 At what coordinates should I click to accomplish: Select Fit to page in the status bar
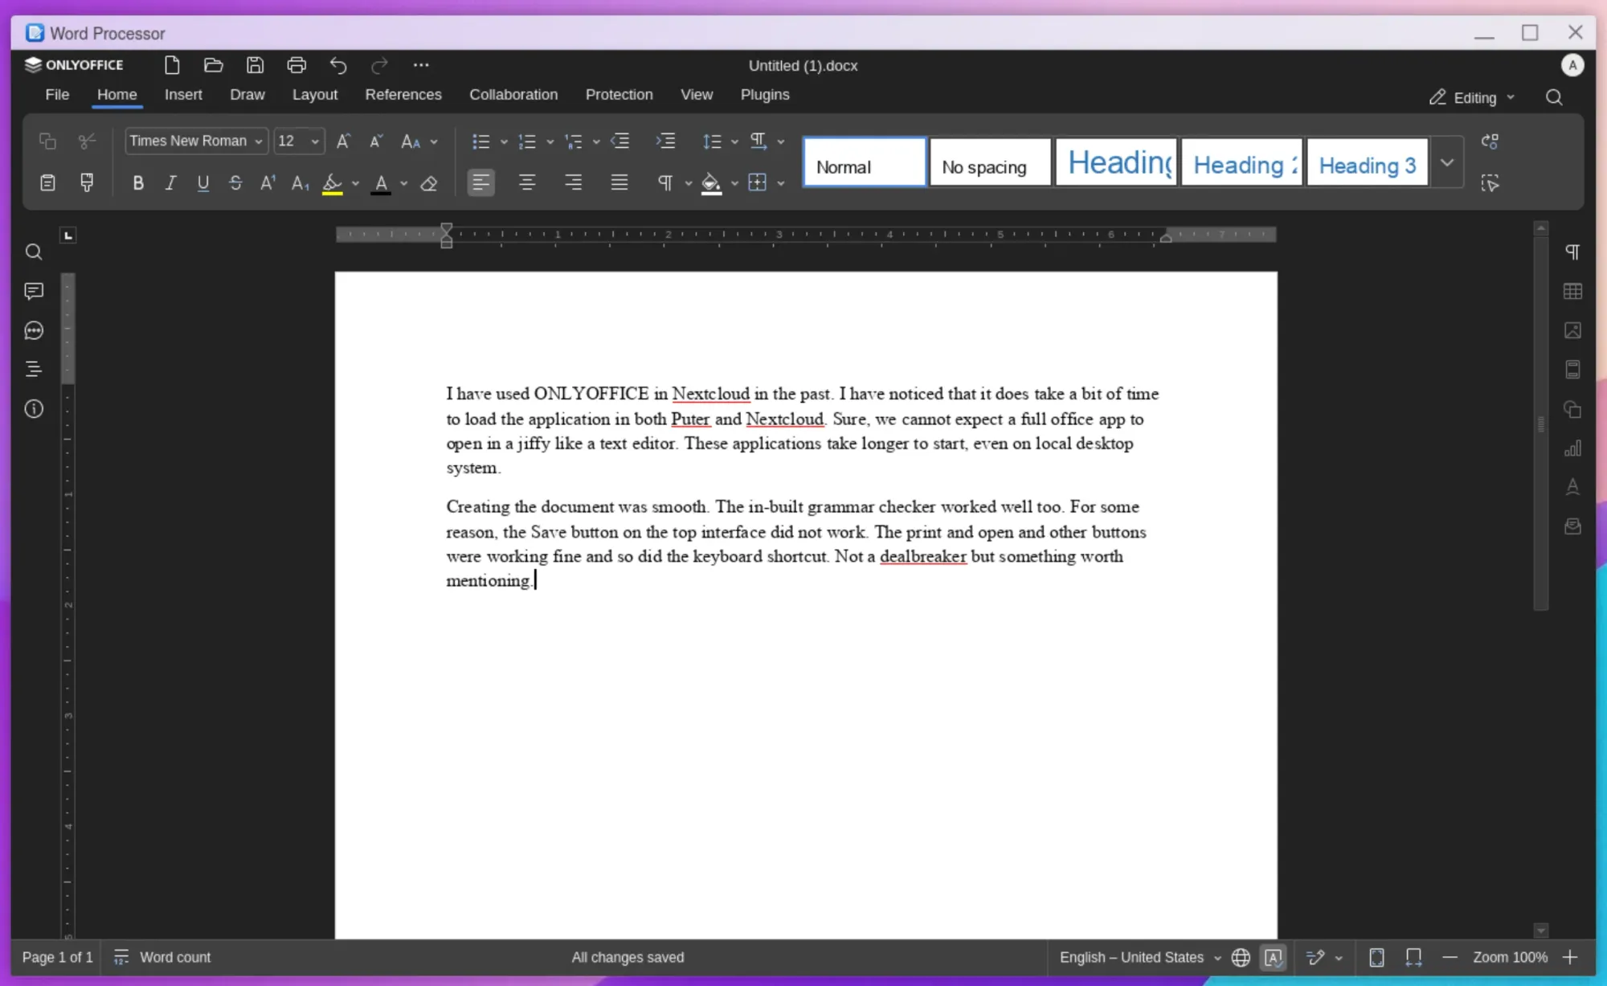(1377, 957)
